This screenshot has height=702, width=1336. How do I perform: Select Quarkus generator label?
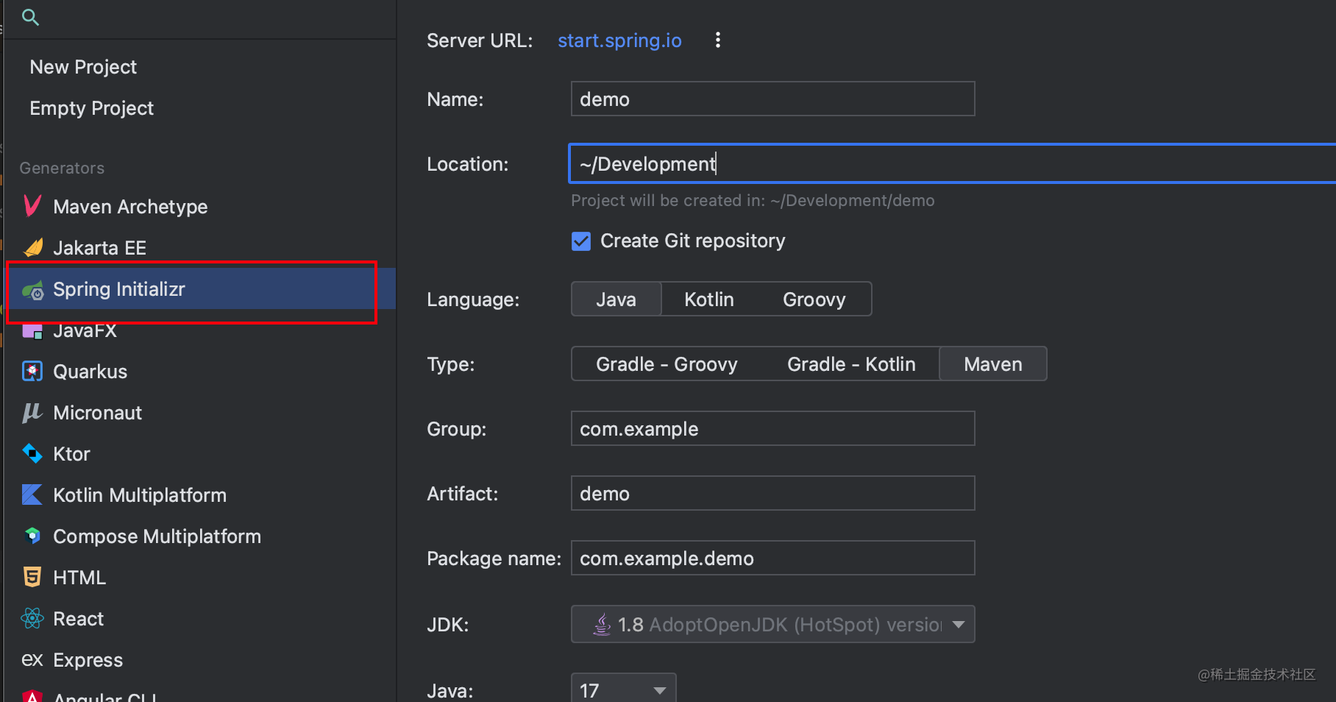pyautogui.click(x=90, y=372)
